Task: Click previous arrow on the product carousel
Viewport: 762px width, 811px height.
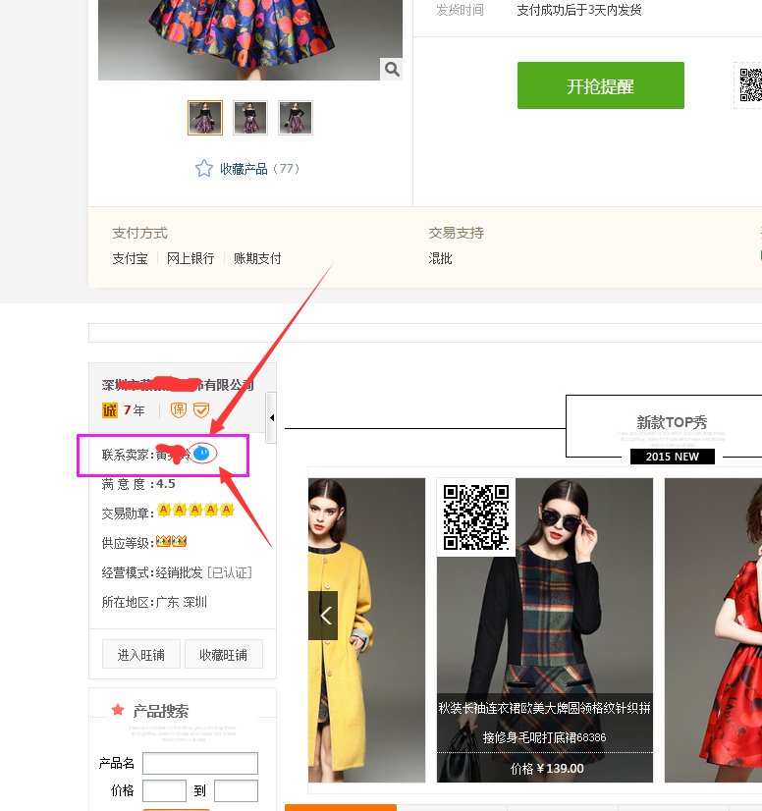Action: point(325,616)
